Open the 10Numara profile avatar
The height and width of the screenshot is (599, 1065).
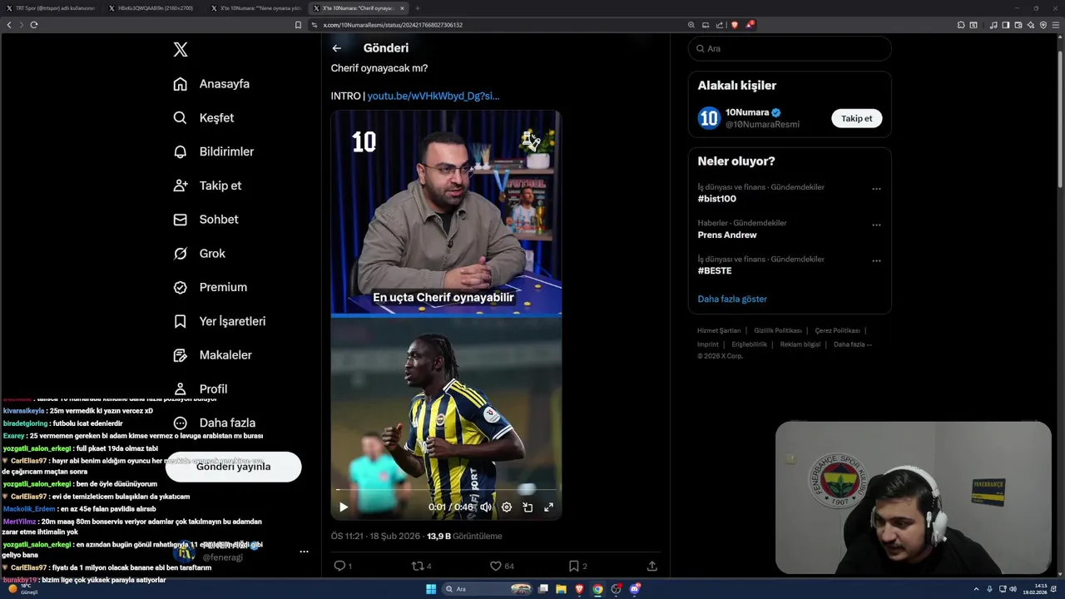(709, 118)
